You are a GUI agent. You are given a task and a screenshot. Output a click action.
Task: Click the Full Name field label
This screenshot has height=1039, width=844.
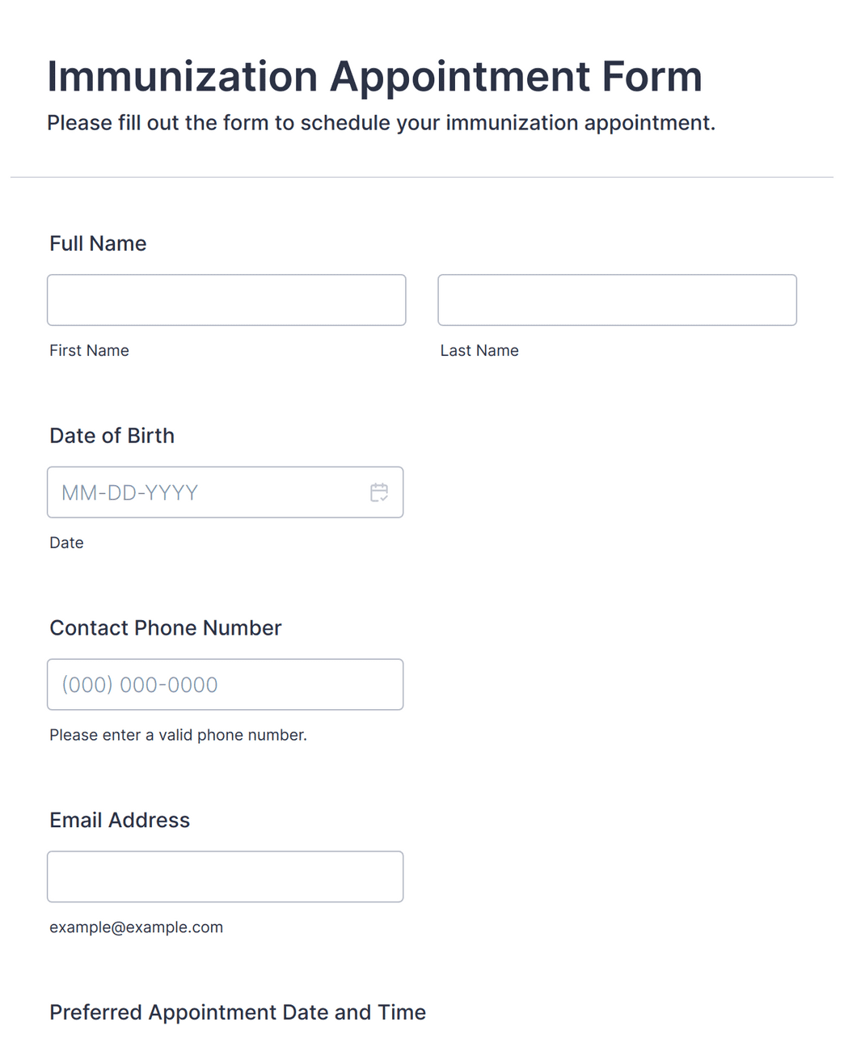(98, 243)
